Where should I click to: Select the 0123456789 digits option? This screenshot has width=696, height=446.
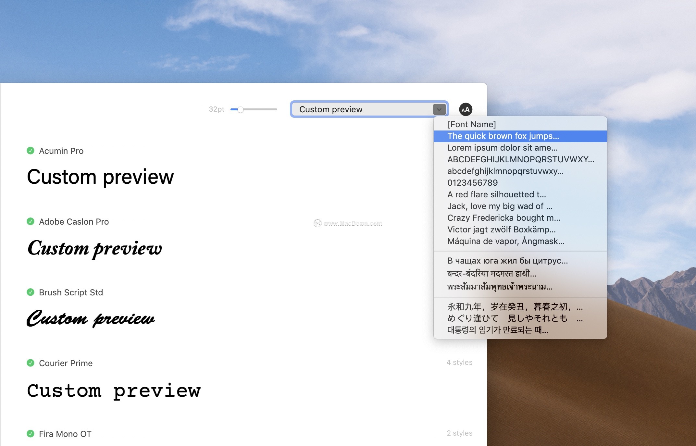(520, 183)
